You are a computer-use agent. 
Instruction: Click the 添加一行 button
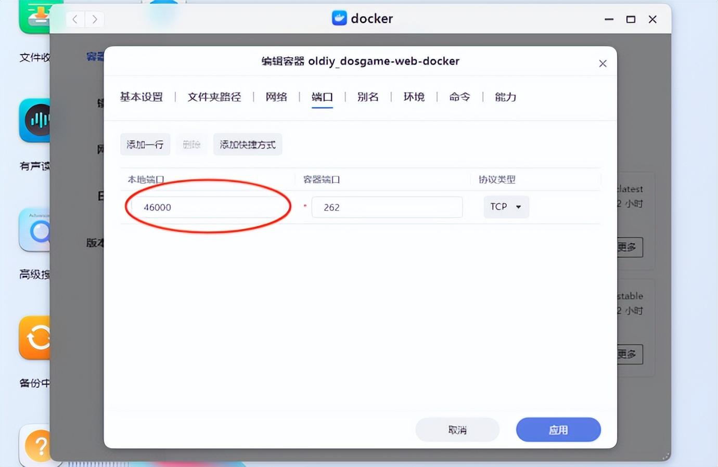145,145
